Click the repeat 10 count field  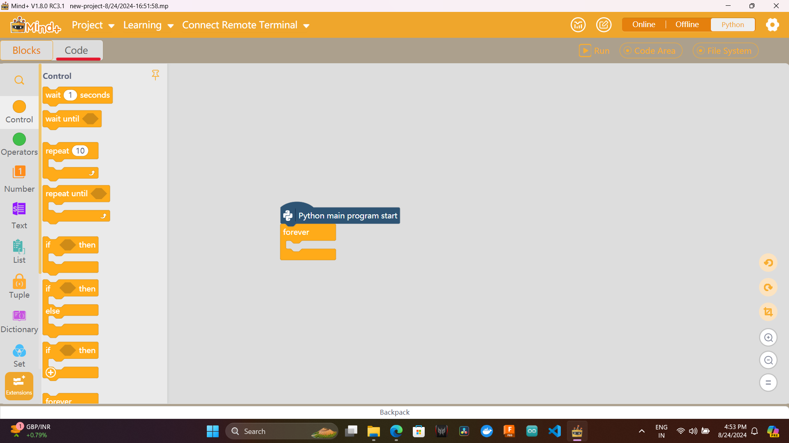[x=80, y=151]
